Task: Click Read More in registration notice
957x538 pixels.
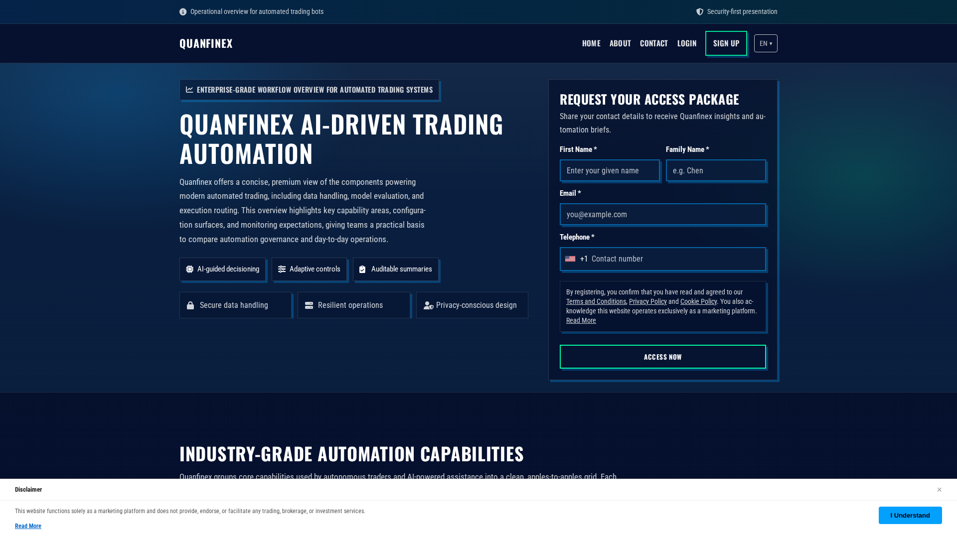Action: pos(581,320)
